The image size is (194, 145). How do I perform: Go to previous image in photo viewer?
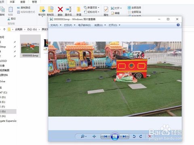pos(105,137)
